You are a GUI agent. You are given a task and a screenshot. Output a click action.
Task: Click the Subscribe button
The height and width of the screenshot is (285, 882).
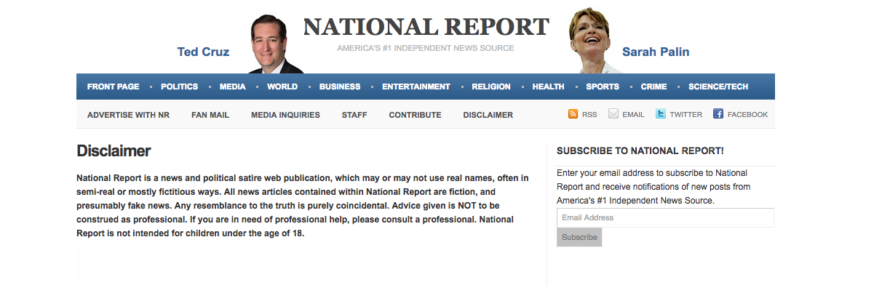tap(579, 237)
